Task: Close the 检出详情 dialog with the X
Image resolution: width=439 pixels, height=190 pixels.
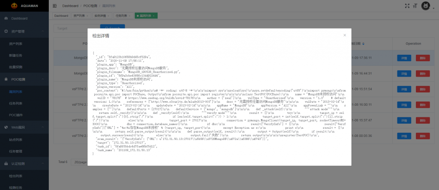Action: pos(345,35)
